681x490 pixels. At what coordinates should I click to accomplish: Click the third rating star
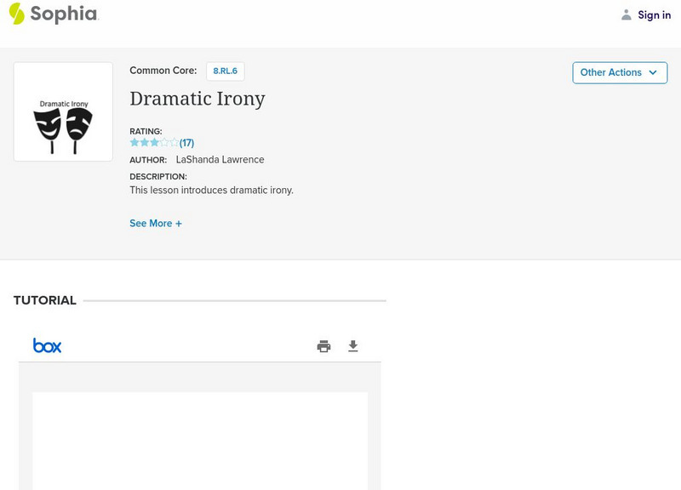(x=154, y=143)
